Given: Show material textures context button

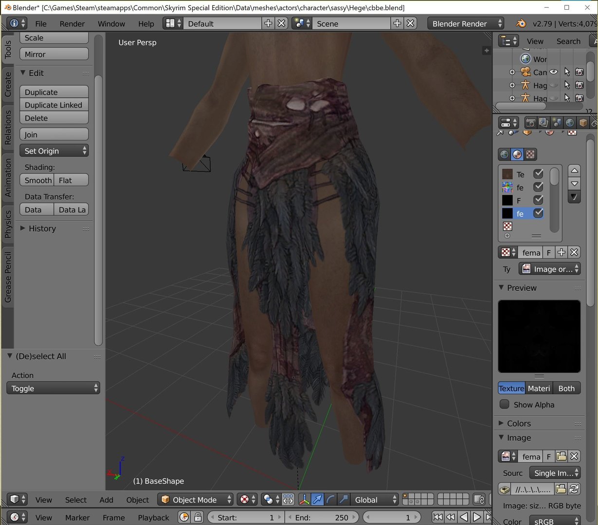Looking at the screenshot, I should point(517,155).
